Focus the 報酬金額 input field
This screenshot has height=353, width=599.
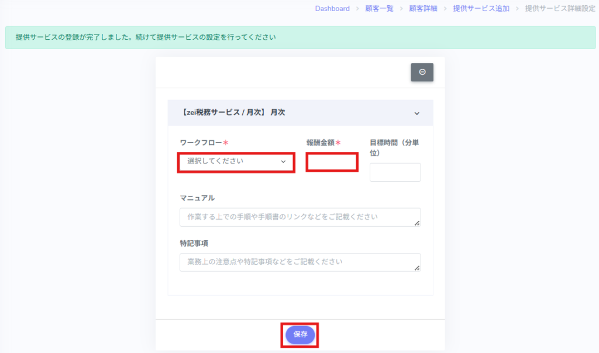point(331,162)
